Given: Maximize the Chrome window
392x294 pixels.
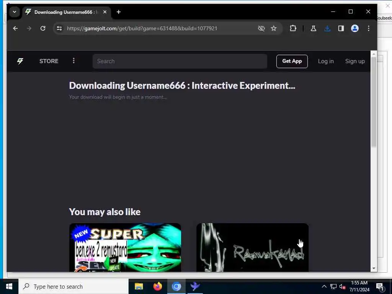Looking at the screenshot, I should coord(351,12).
